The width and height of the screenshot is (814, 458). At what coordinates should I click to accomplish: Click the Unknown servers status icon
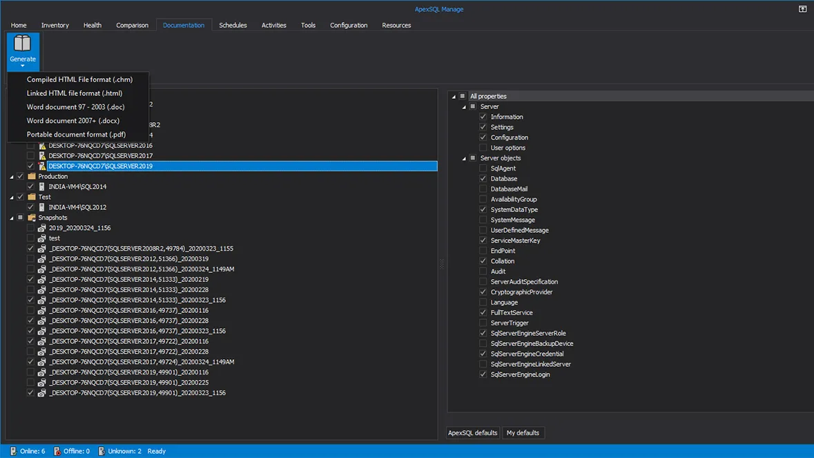(x=101, y=451)
